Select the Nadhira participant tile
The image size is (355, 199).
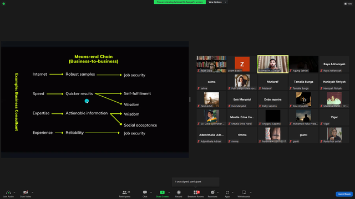coord(273,135)
